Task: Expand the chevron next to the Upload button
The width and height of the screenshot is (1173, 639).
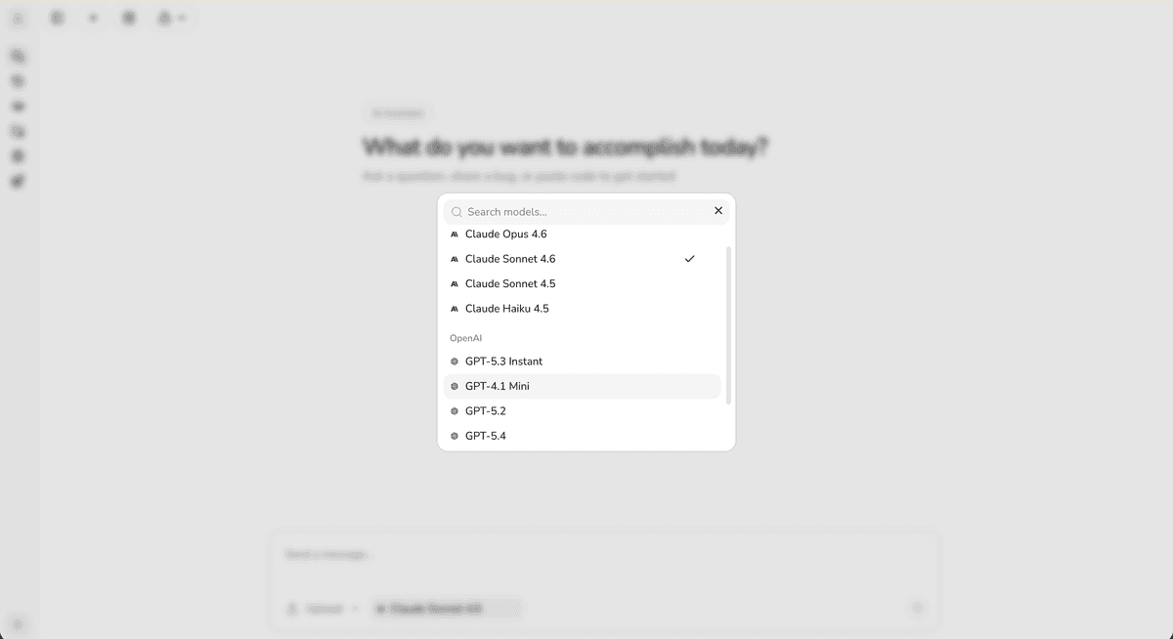Action: click(x=355, y=608)
